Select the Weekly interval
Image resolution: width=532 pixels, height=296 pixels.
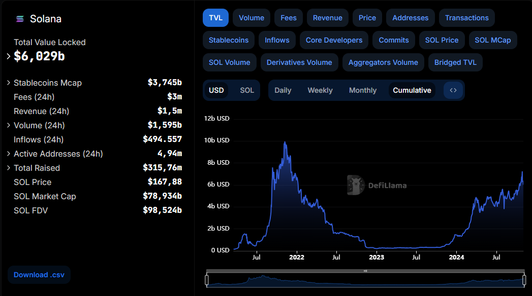point(320,90)
